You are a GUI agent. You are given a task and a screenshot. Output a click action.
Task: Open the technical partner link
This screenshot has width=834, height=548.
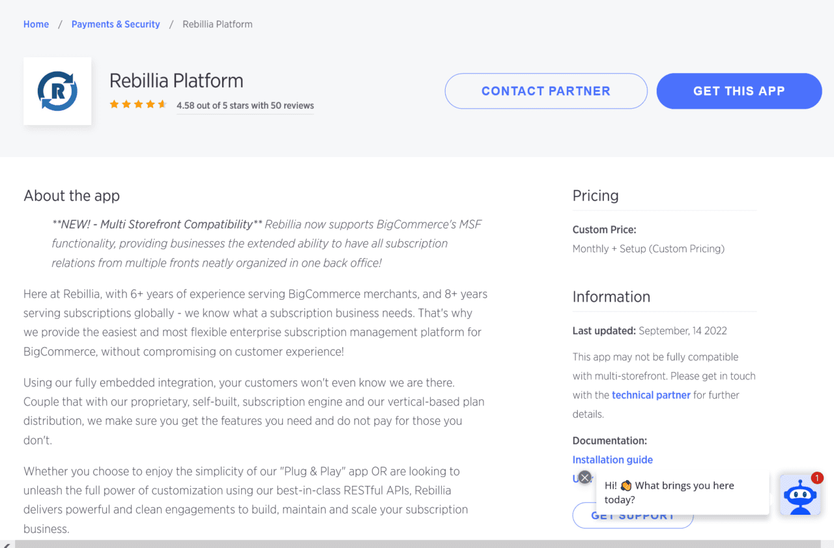[651, 394]
